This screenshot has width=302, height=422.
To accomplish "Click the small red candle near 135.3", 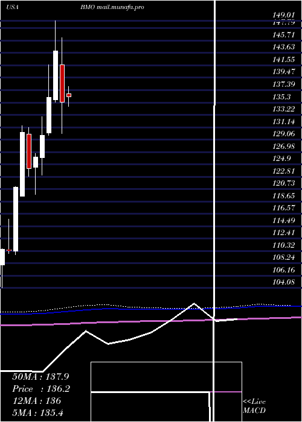I will 69,95.
